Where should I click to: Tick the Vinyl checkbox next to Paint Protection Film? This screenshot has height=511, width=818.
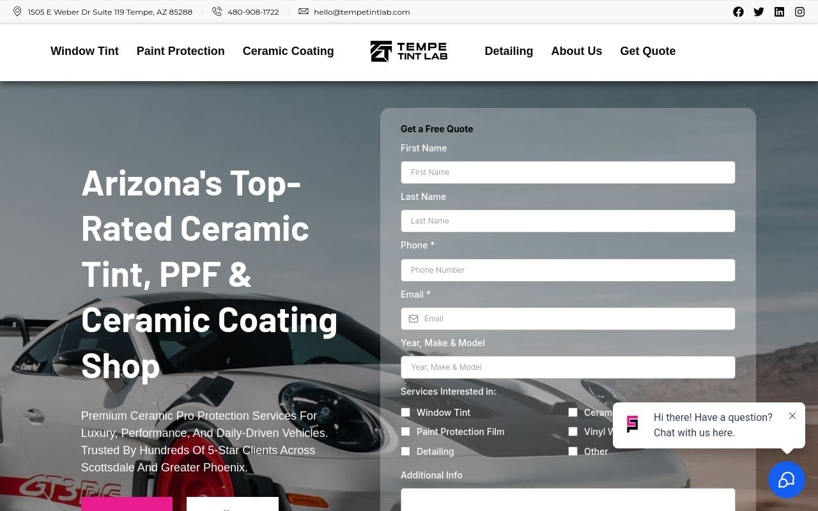click(573, 432)
